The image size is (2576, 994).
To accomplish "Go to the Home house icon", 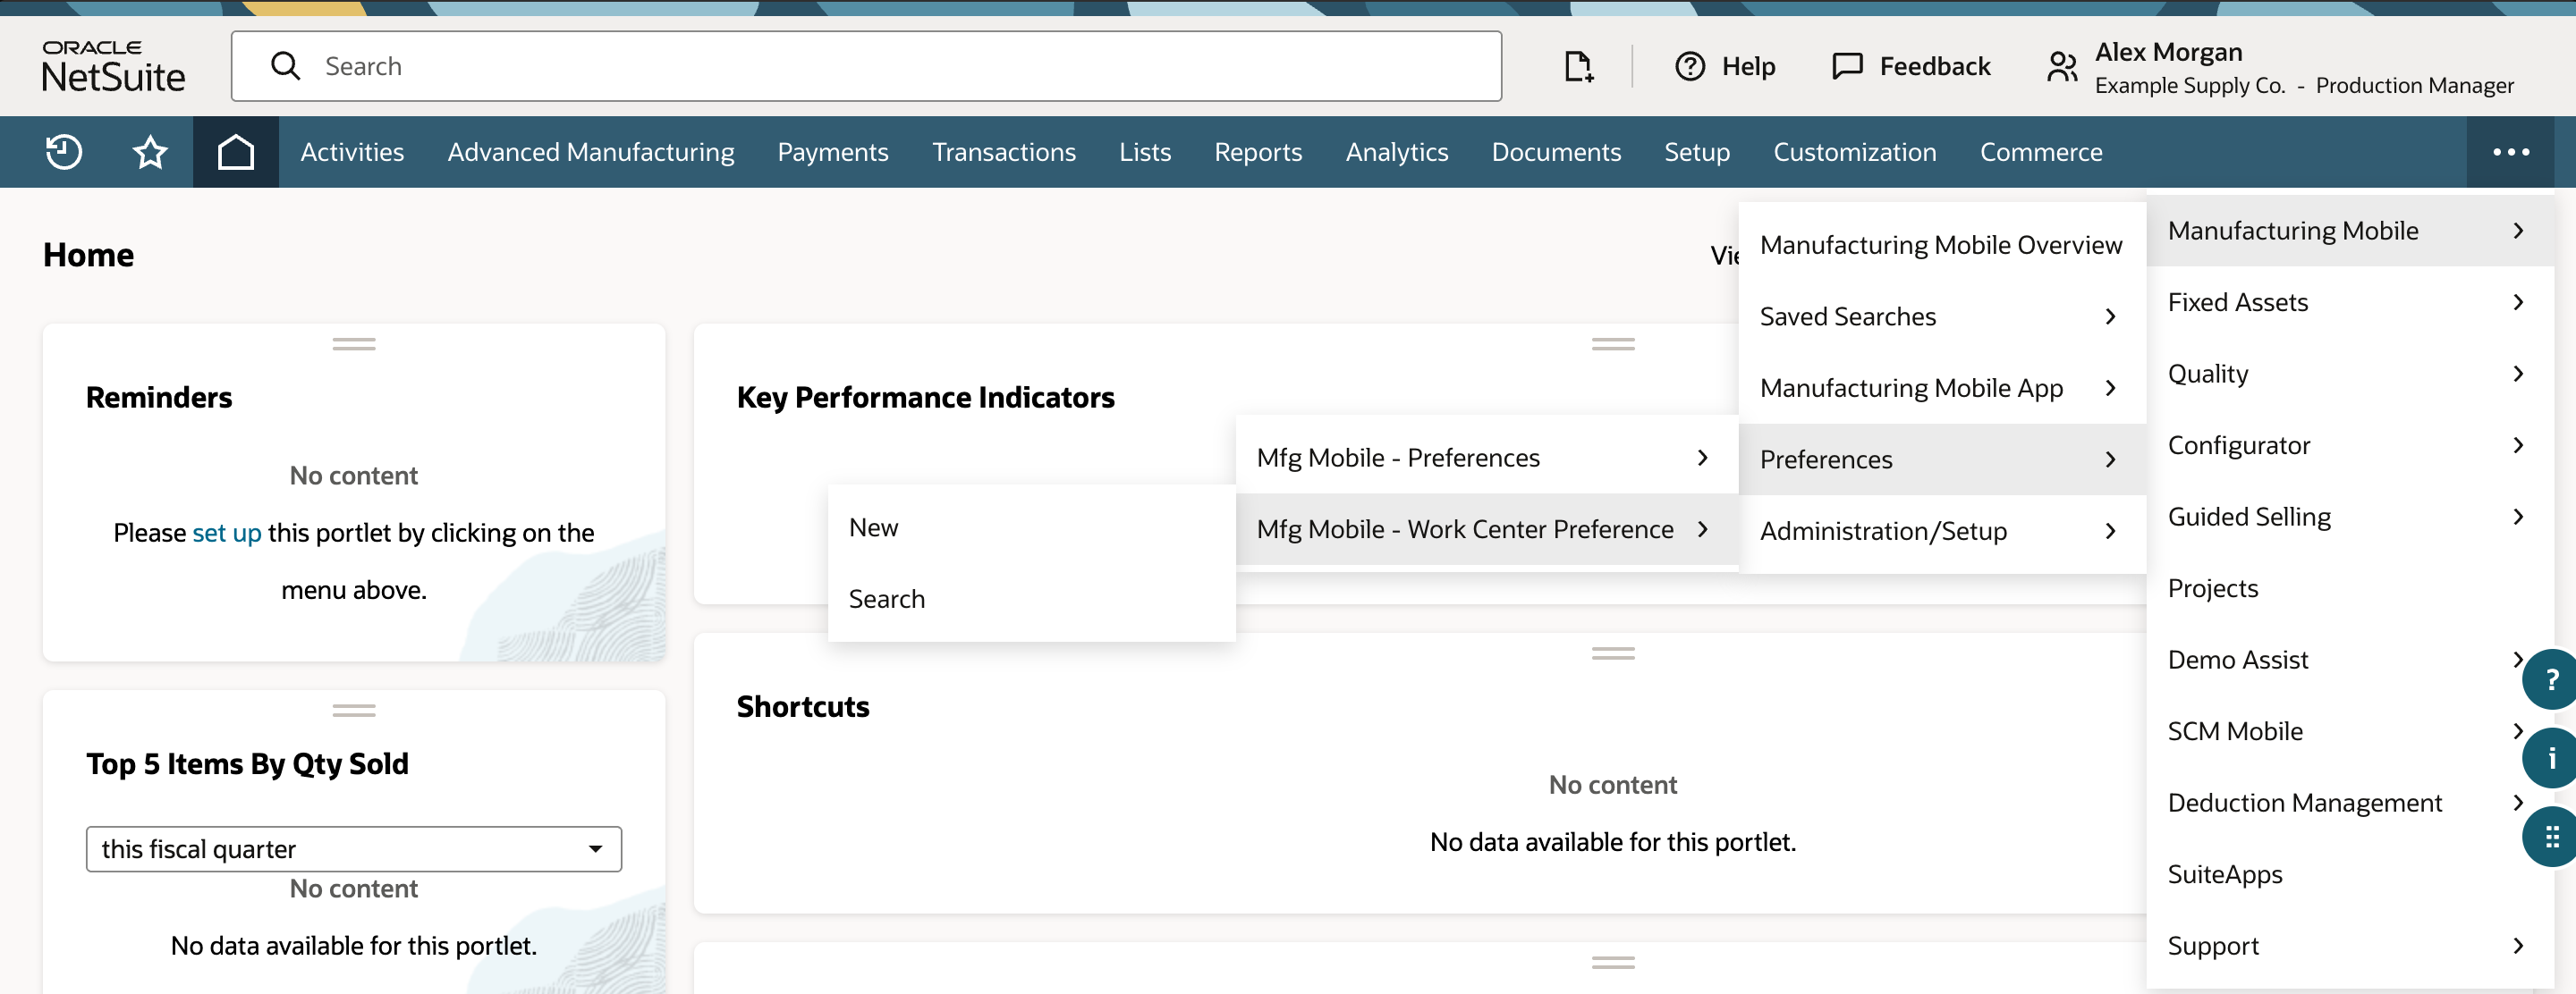I will click(236, 152).
